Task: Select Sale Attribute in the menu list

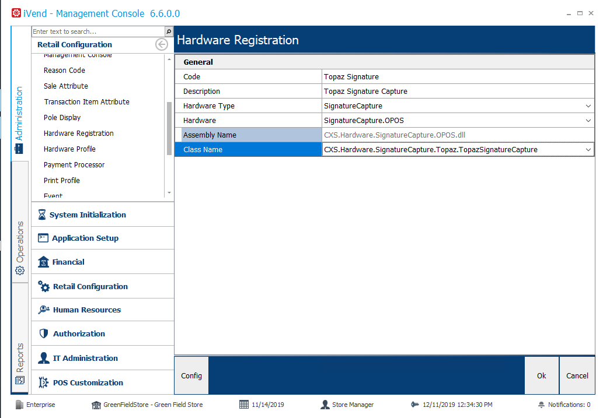Action: point(66,86)
